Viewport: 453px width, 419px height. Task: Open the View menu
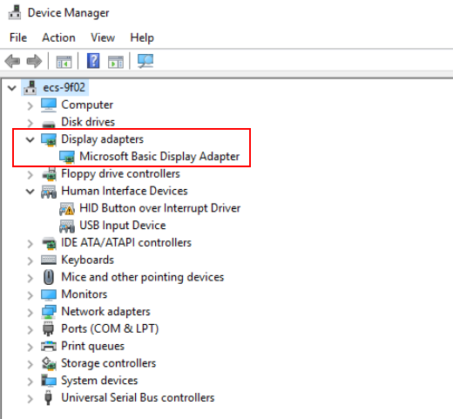tap(103, 37)
